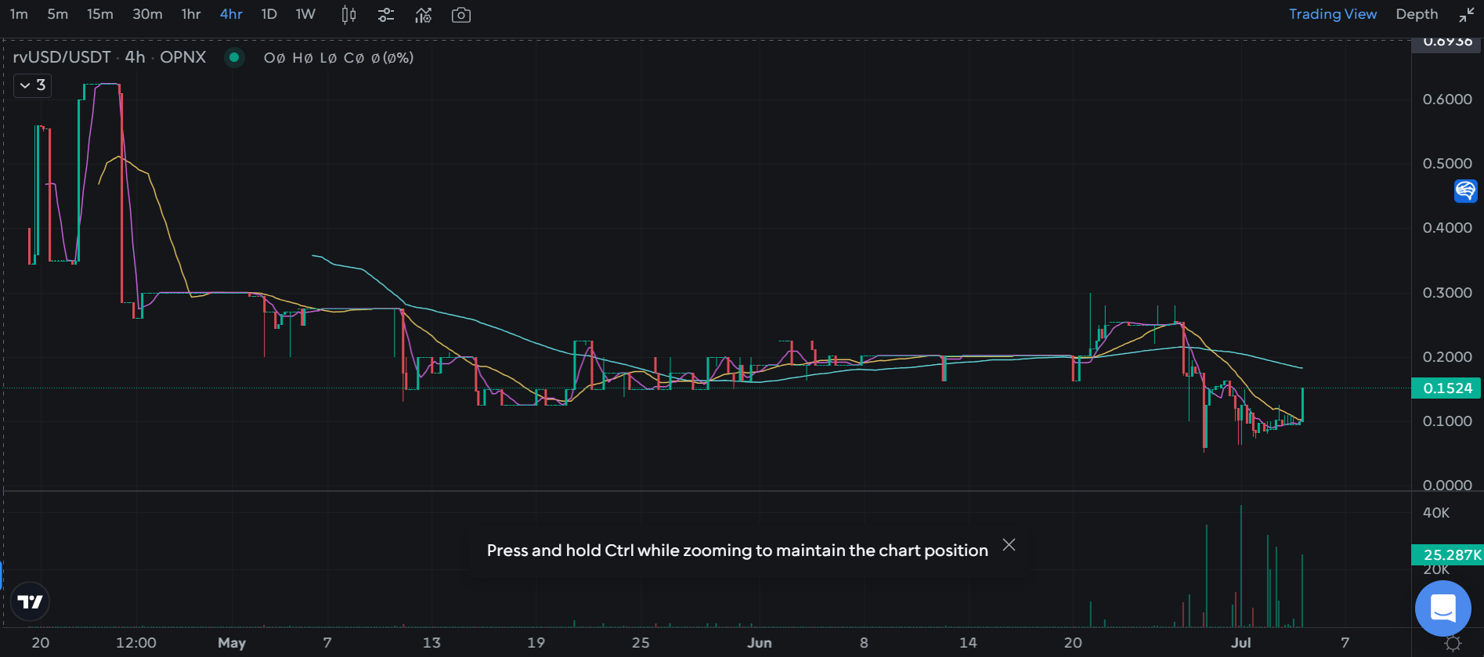Collapse the chart with the minimize arrows icon
The height and width of the screenshot is (657, 1484).
(1466, 15)
